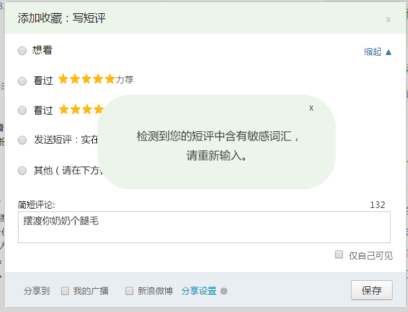Collapse options with the 缩起 link
This screenshot has width=408, height=312.
pyautogui.click(x=377, y=52)
